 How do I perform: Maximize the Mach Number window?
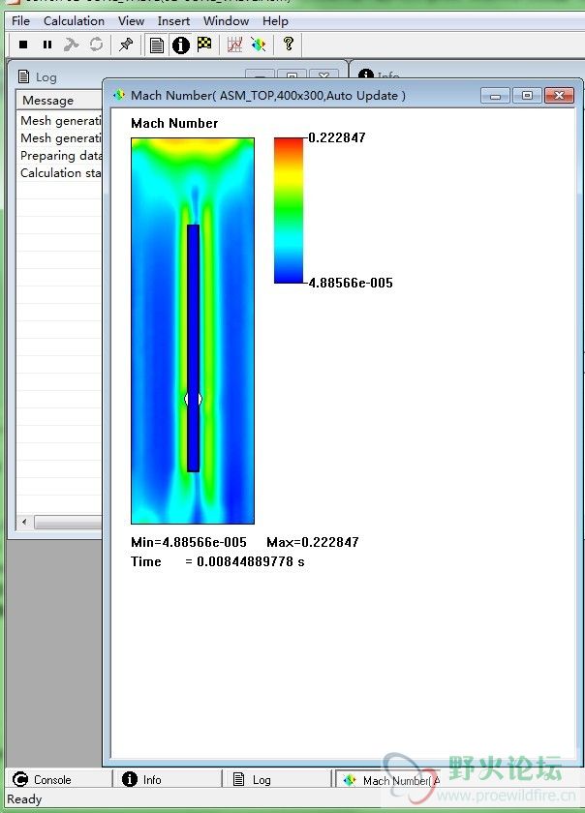526,96
